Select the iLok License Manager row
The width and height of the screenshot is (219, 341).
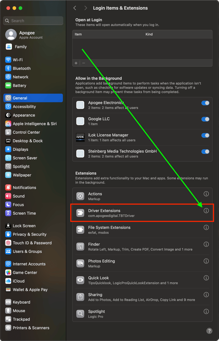click(142, 138)
